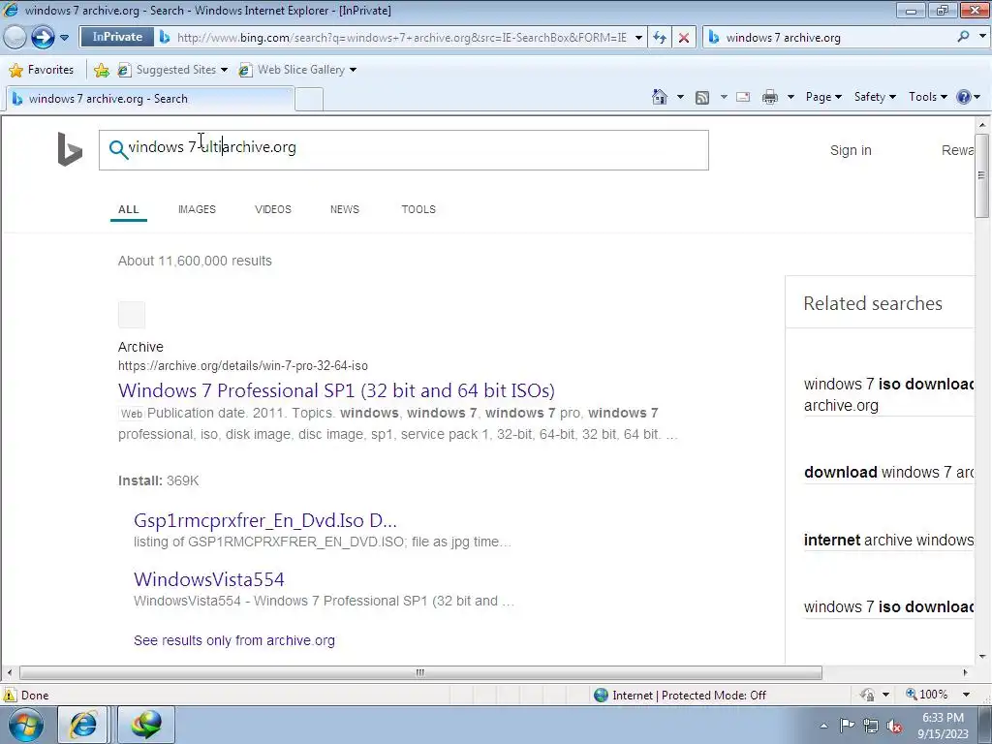Click the Sign in link
Image resolution: width=992 pixels, height=744 pixels.
click(x=851, y=150)
